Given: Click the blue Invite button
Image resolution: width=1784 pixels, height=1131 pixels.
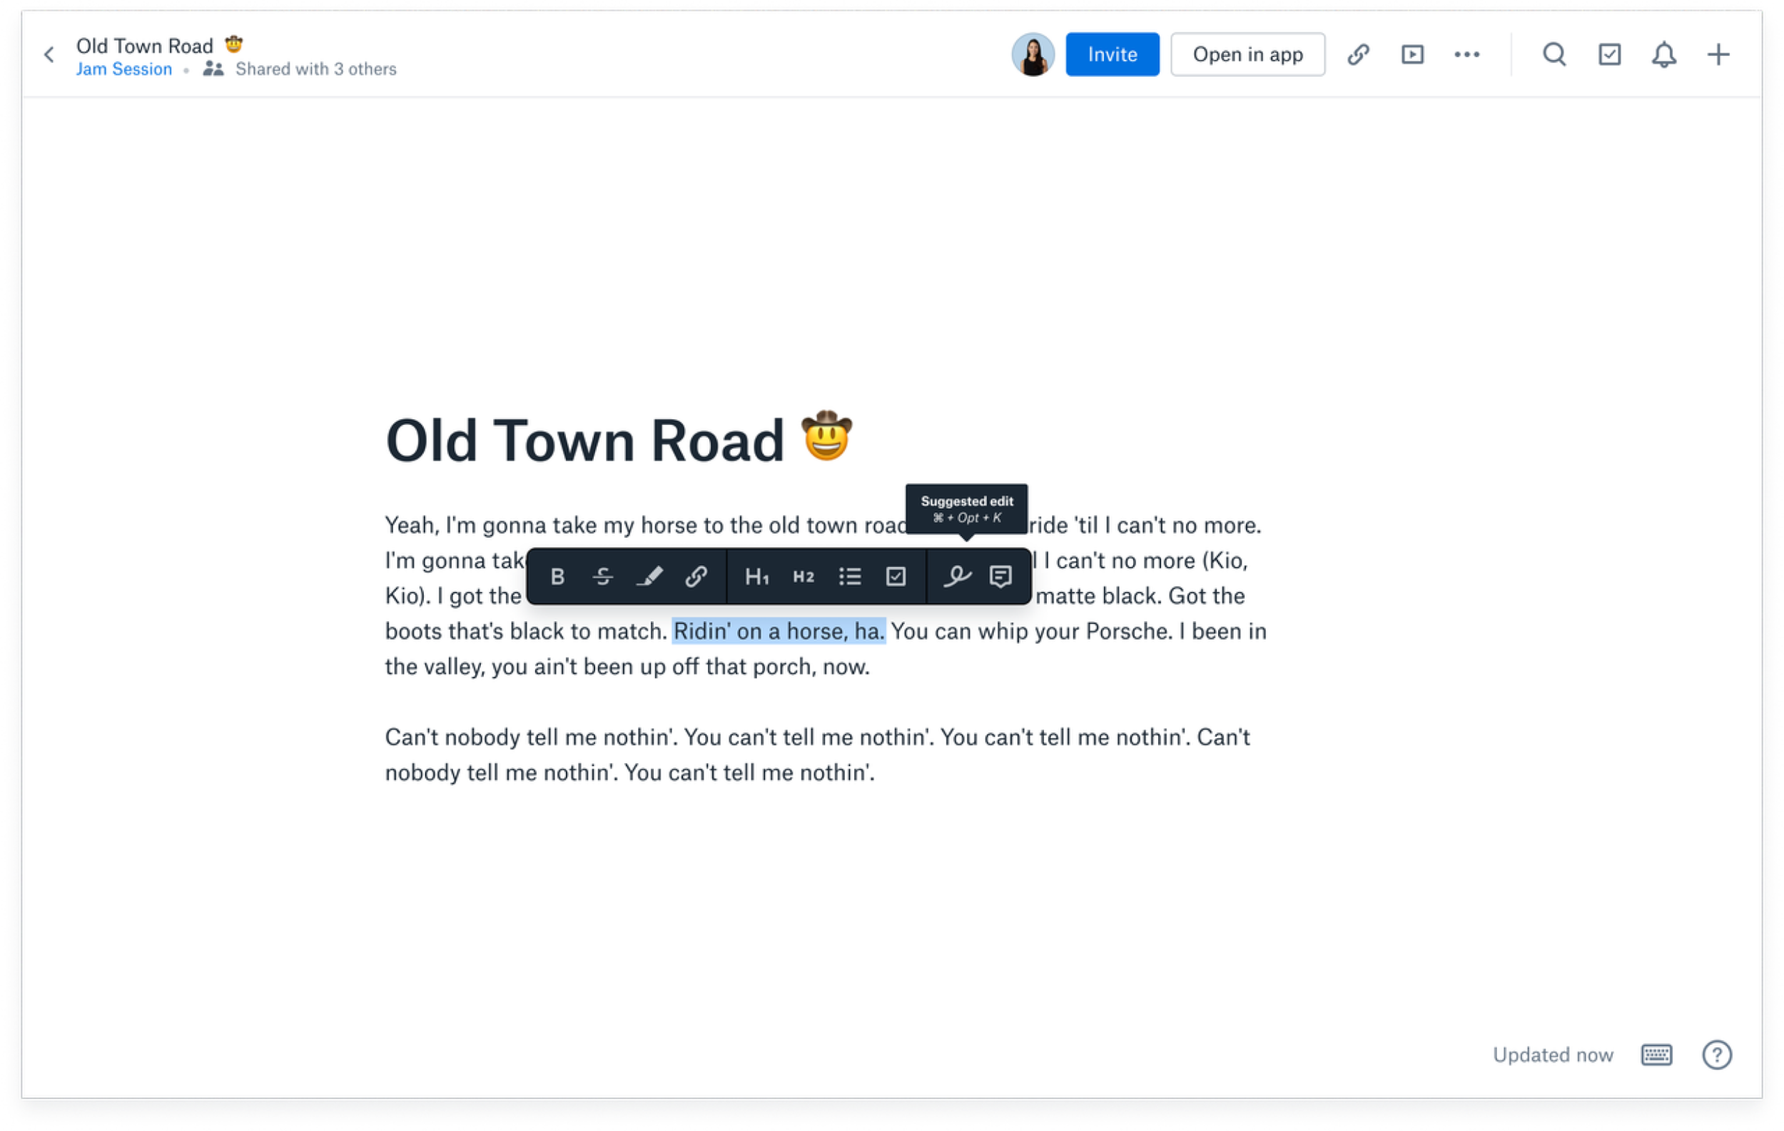Looking at the screenshot, I should (x=1112, y=55).
